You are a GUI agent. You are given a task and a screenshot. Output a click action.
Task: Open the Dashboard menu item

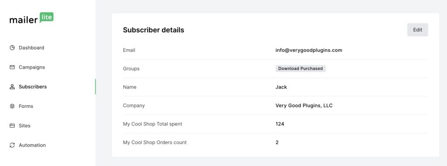click(x=31, y=48)
